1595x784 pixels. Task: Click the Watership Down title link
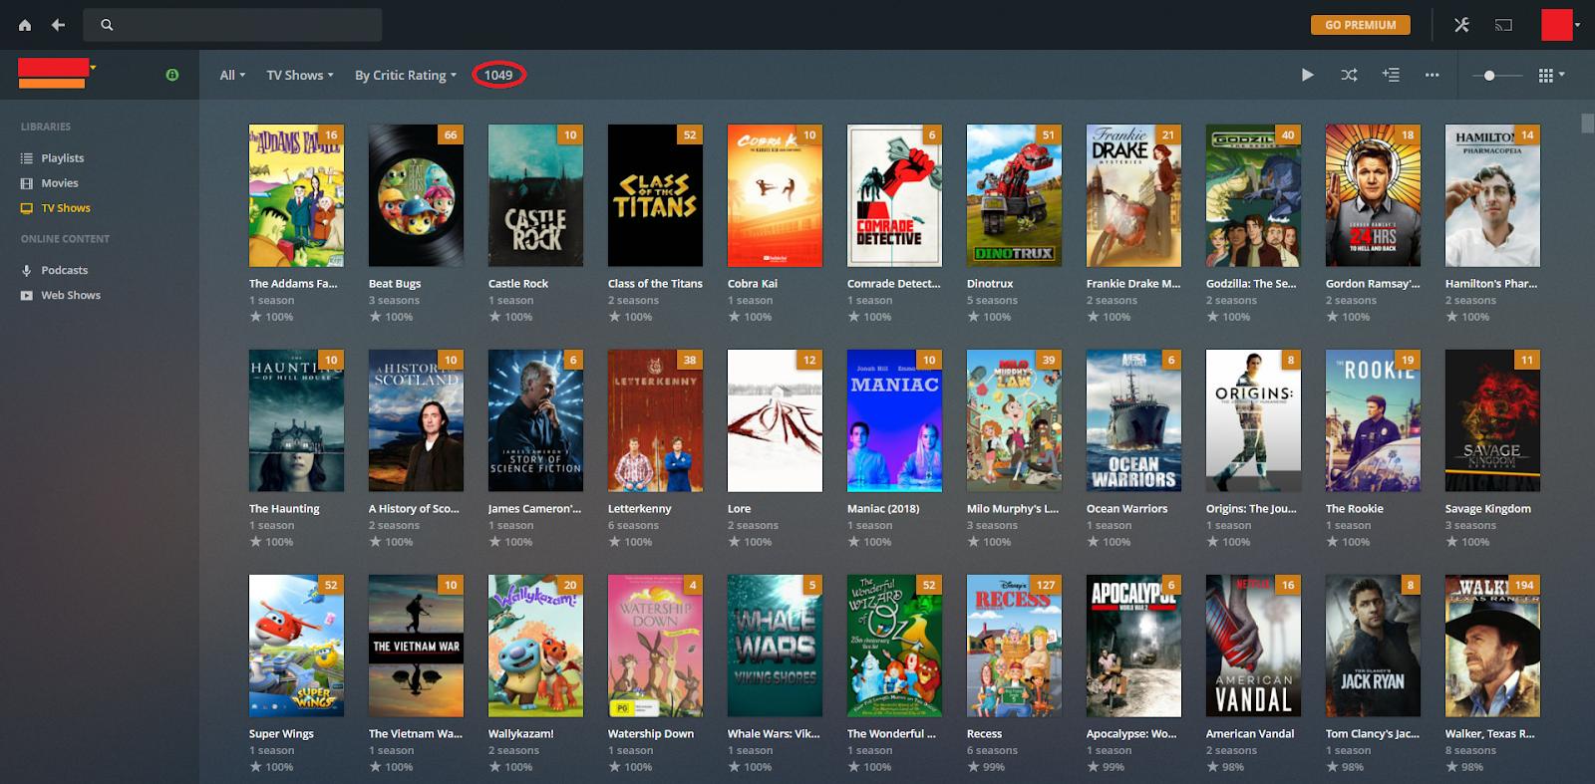tap(651, 734)
